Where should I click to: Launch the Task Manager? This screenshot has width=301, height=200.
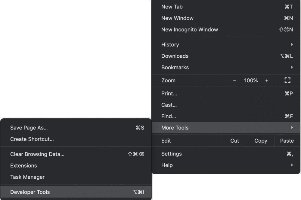click(x=76, y=177)
